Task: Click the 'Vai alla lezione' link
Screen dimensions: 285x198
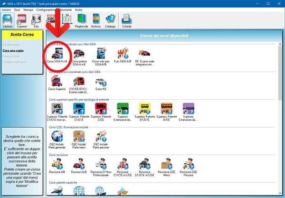Action: click(x=12, y=44)
